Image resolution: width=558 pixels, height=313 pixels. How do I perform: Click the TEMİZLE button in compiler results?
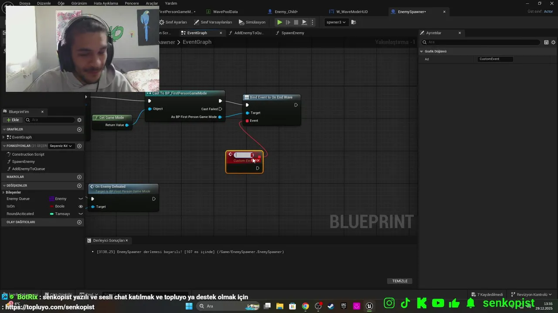point(400,281)
